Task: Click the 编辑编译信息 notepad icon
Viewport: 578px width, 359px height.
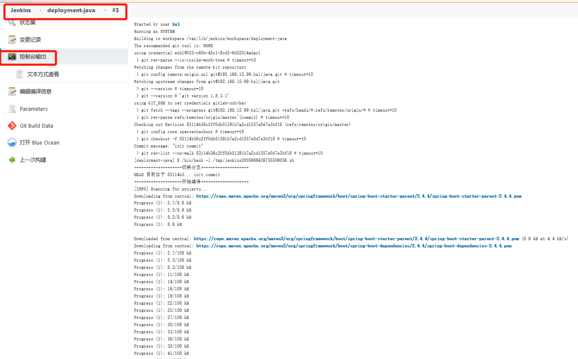Action: [12, 91]
